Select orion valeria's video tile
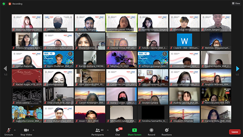The image size is (243, 137). 27,96
